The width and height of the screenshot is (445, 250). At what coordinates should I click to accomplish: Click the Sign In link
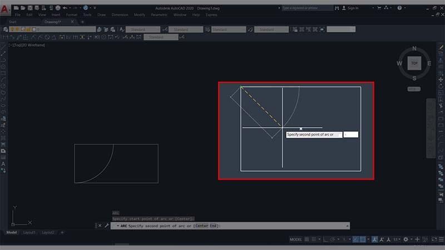[x=353, y=8]
